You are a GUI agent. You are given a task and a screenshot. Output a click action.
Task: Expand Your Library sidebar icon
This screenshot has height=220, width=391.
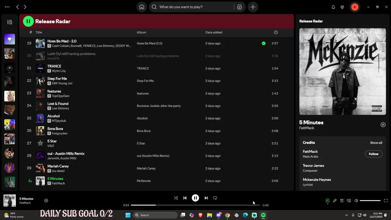[x=9, y=22]
